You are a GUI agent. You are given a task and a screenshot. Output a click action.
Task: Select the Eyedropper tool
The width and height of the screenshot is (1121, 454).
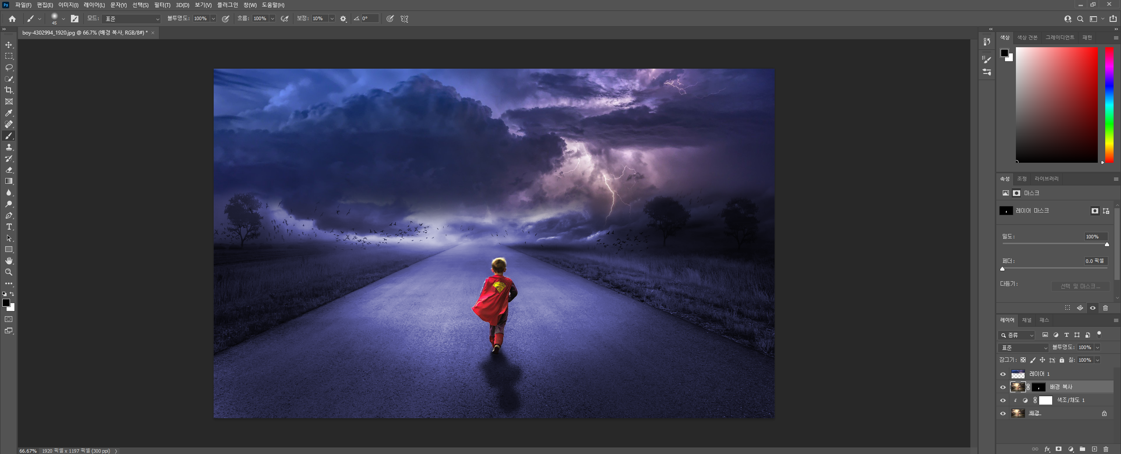(x=9, y=113)
